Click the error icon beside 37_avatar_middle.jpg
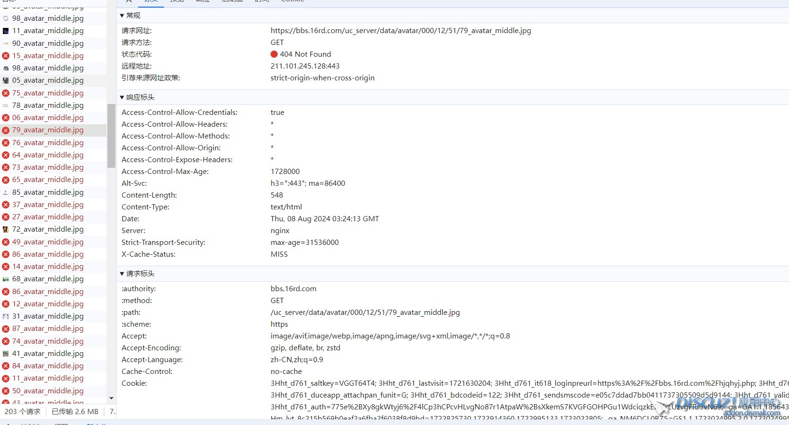 pos(6,205)
